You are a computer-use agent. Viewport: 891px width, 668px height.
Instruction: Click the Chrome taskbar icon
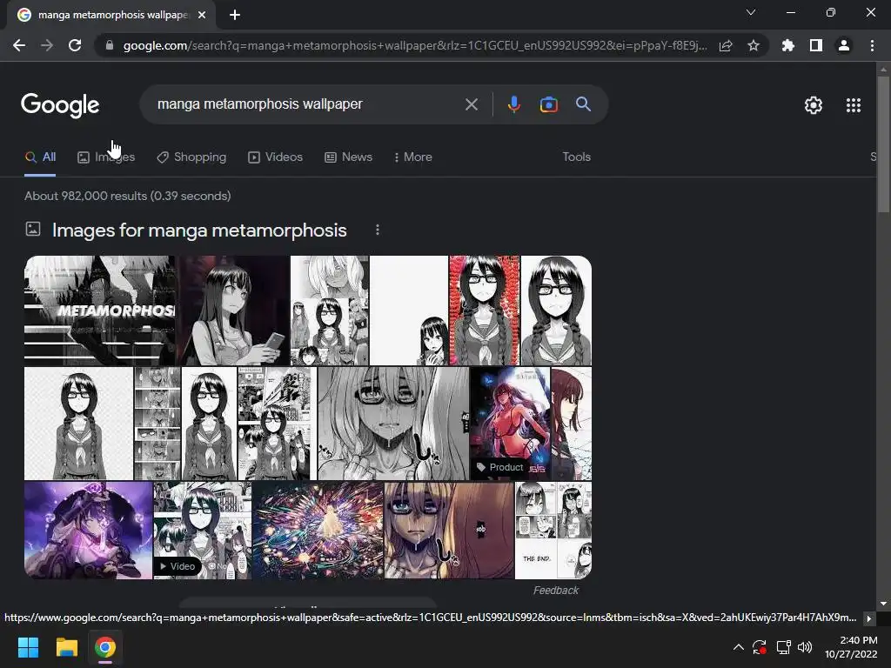click(x=105, y=647)
